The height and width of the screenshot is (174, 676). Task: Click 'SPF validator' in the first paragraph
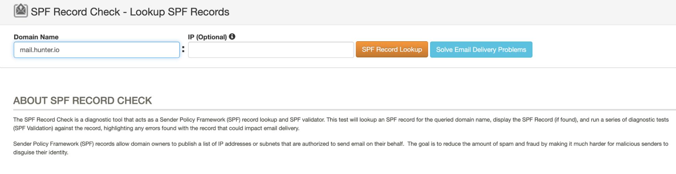point(307,120)
